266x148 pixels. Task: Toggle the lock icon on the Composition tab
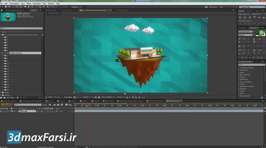point(81,10)
